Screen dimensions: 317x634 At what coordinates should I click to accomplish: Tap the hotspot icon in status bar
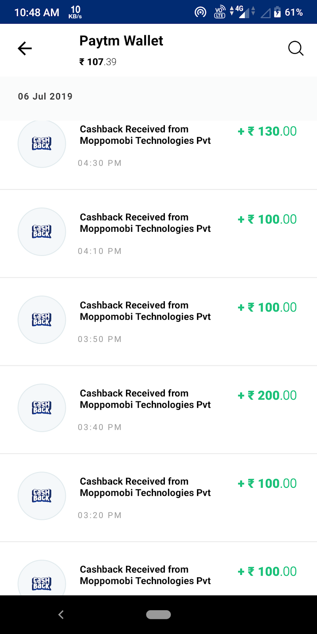click(201, 12)
